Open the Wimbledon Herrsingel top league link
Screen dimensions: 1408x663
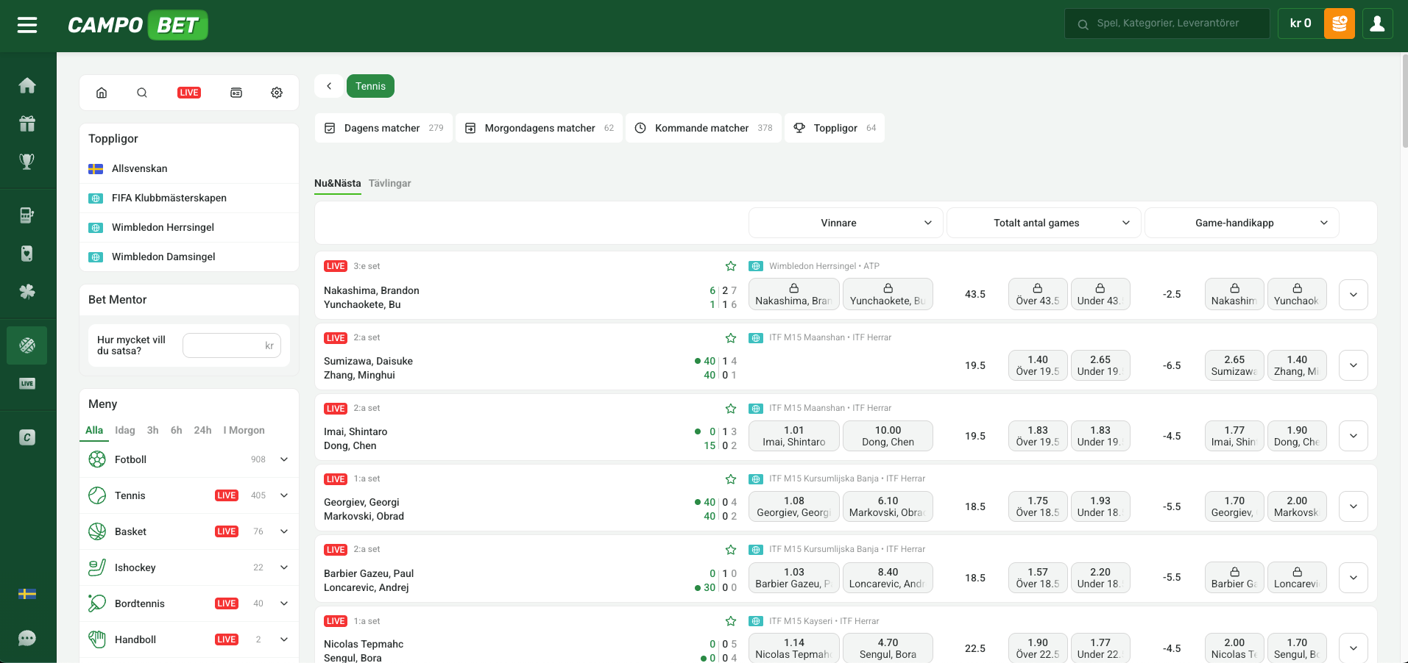pyautogui.click(x=163, y=227)
